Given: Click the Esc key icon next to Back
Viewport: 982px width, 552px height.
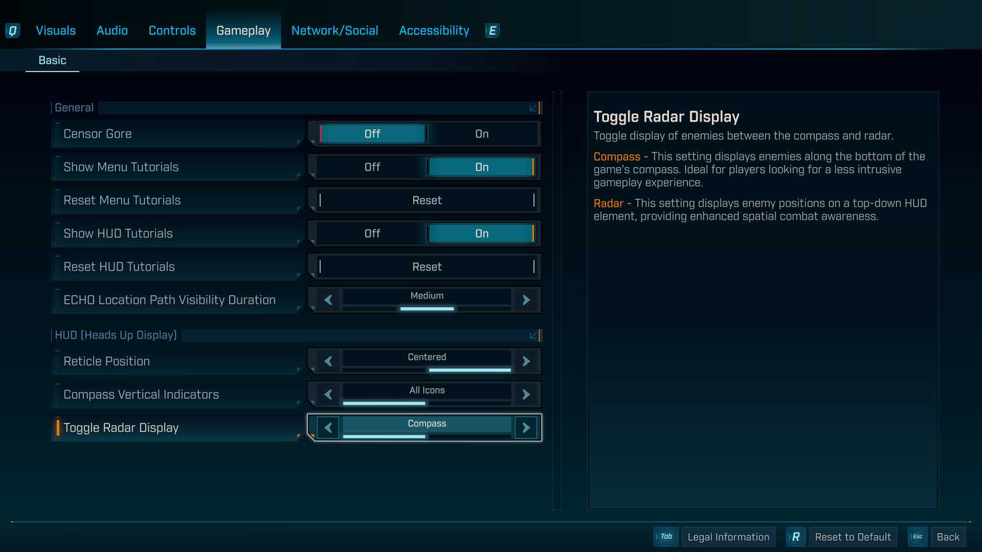Looking at the screenshot, I should coord(917,536).
